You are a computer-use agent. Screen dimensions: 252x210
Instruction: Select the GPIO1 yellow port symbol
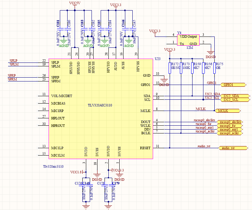click(x=233, y=85)
